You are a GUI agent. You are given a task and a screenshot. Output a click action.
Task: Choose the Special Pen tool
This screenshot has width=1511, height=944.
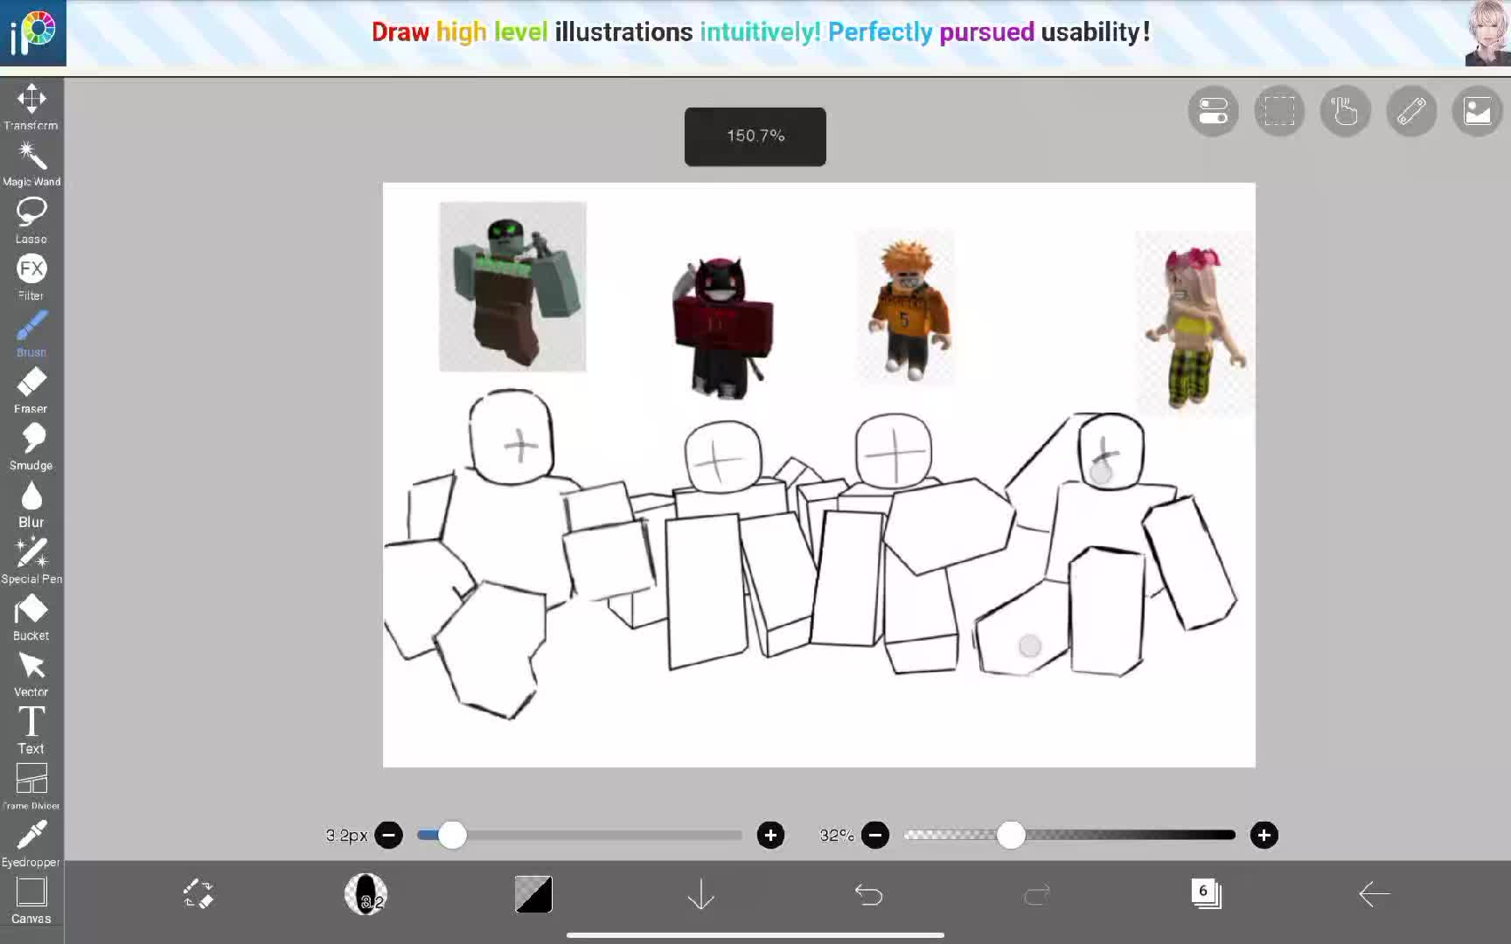pyautogui.click(x=31, y=560)
